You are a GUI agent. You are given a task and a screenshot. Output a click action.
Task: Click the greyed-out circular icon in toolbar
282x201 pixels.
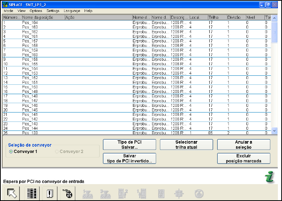click(x=199, y=193)
